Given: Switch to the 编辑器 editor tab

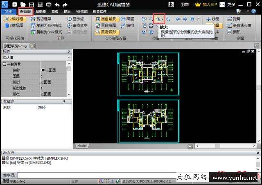Looking at the screenshot, I should click(41, 11).
